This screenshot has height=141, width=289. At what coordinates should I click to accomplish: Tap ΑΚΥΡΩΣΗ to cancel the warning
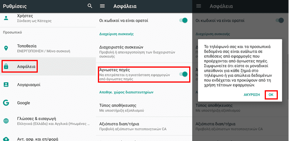tap(252, 95)
